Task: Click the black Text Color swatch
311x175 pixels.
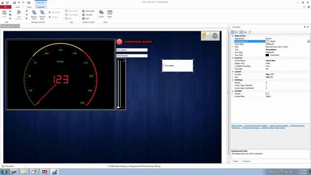Action: [267, 55]
